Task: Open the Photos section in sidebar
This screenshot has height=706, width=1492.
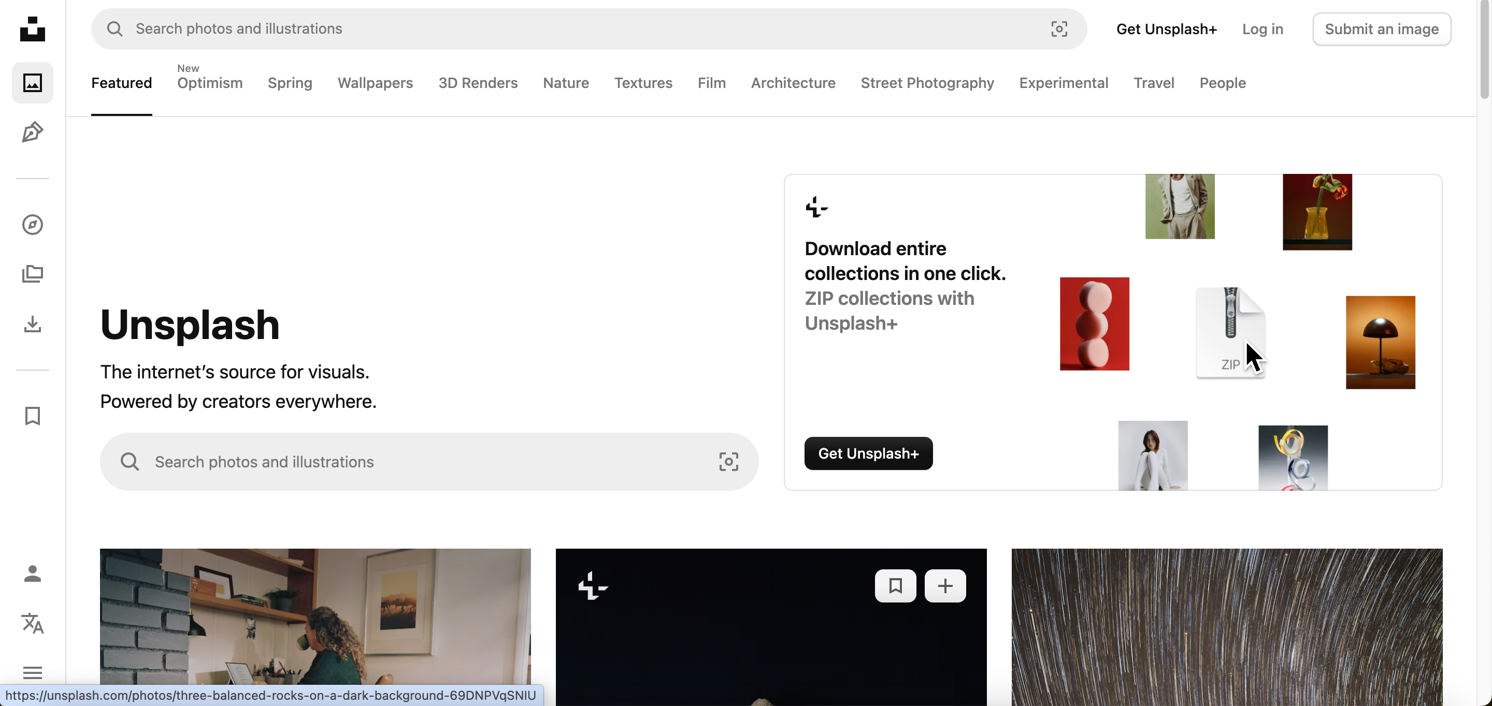Action: (x=33, y=83)
